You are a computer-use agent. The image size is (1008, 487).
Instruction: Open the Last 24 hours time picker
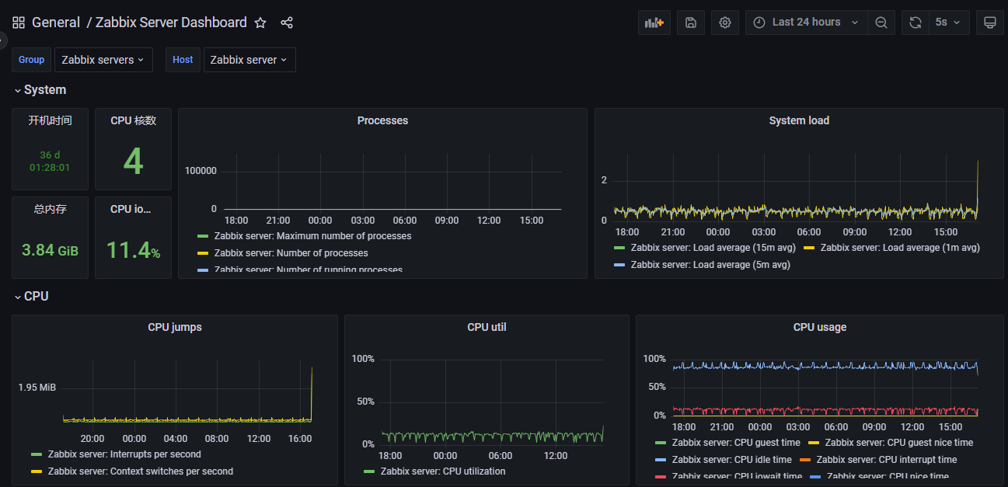pyautogui.click(x=806, y=23)
